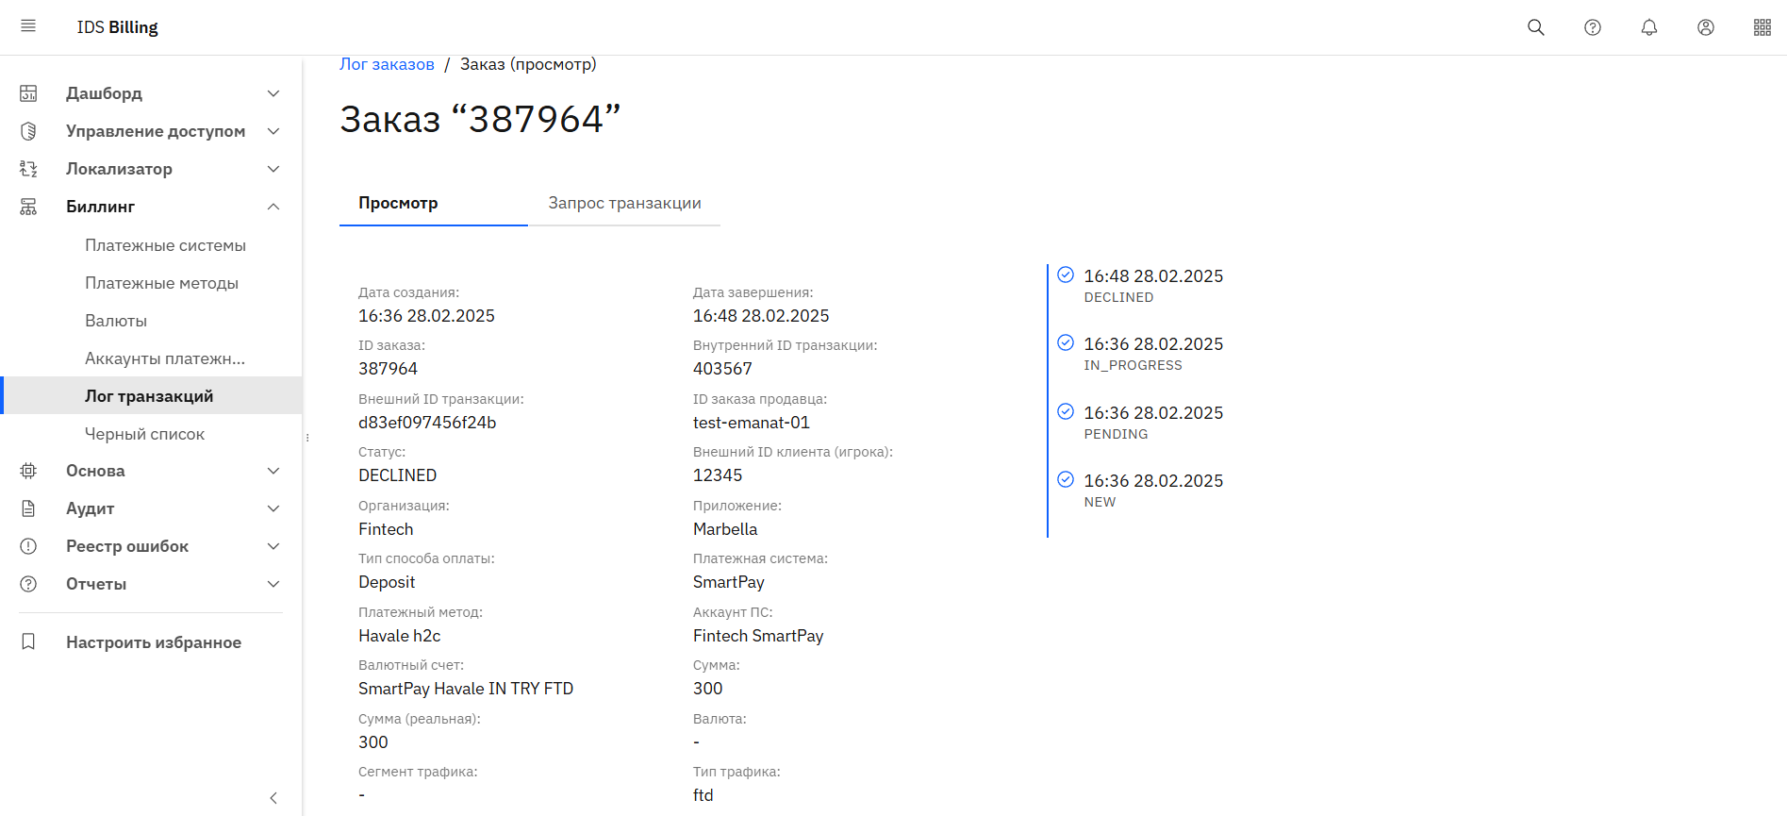Switch to Запрос транзакции tab
Screen dimensions: 1787x816
[x=624, y=203]
